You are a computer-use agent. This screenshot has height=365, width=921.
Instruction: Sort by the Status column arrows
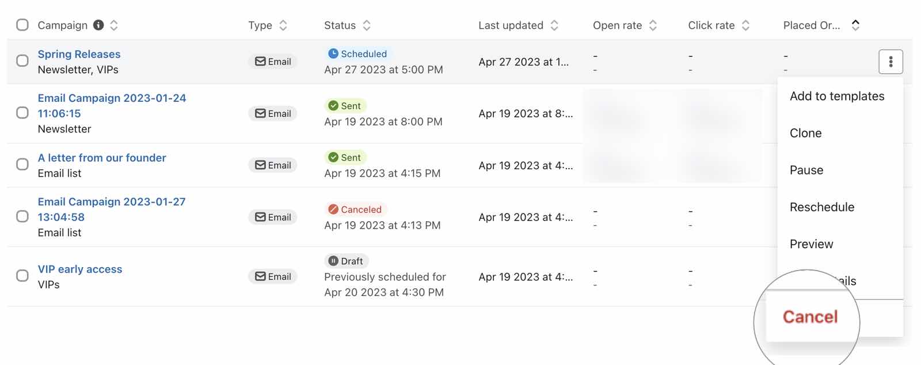[x=367, y=25]
